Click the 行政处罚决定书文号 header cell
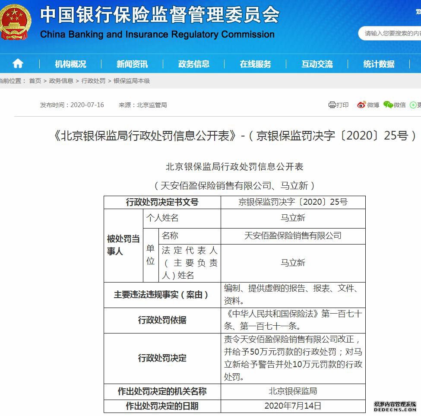Image resolution: width=421 pixels, height=416 pixels. (162, 202)
